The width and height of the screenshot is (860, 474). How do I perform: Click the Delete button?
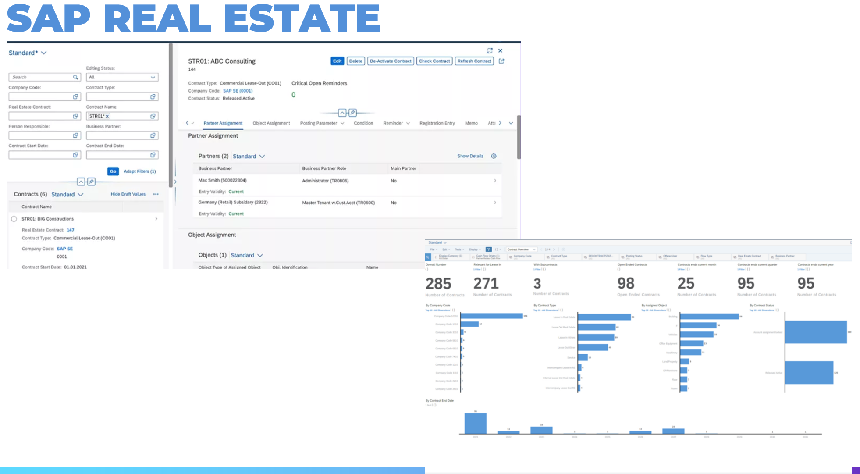[x=355, y=61]
